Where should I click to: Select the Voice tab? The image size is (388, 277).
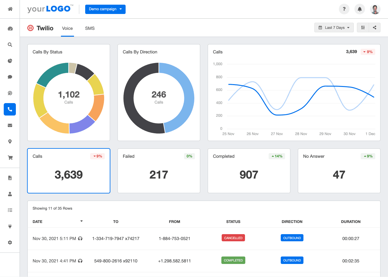coord(67,28)
